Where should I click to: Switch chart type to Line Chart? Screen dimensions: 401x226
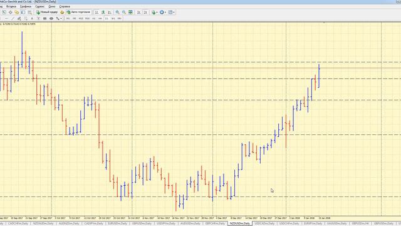[110, 12]
